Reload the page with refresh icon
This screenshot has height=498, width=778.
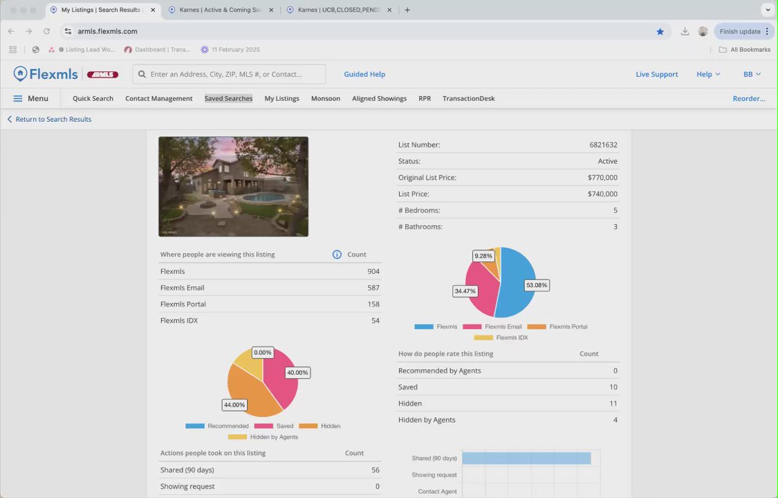46,31
